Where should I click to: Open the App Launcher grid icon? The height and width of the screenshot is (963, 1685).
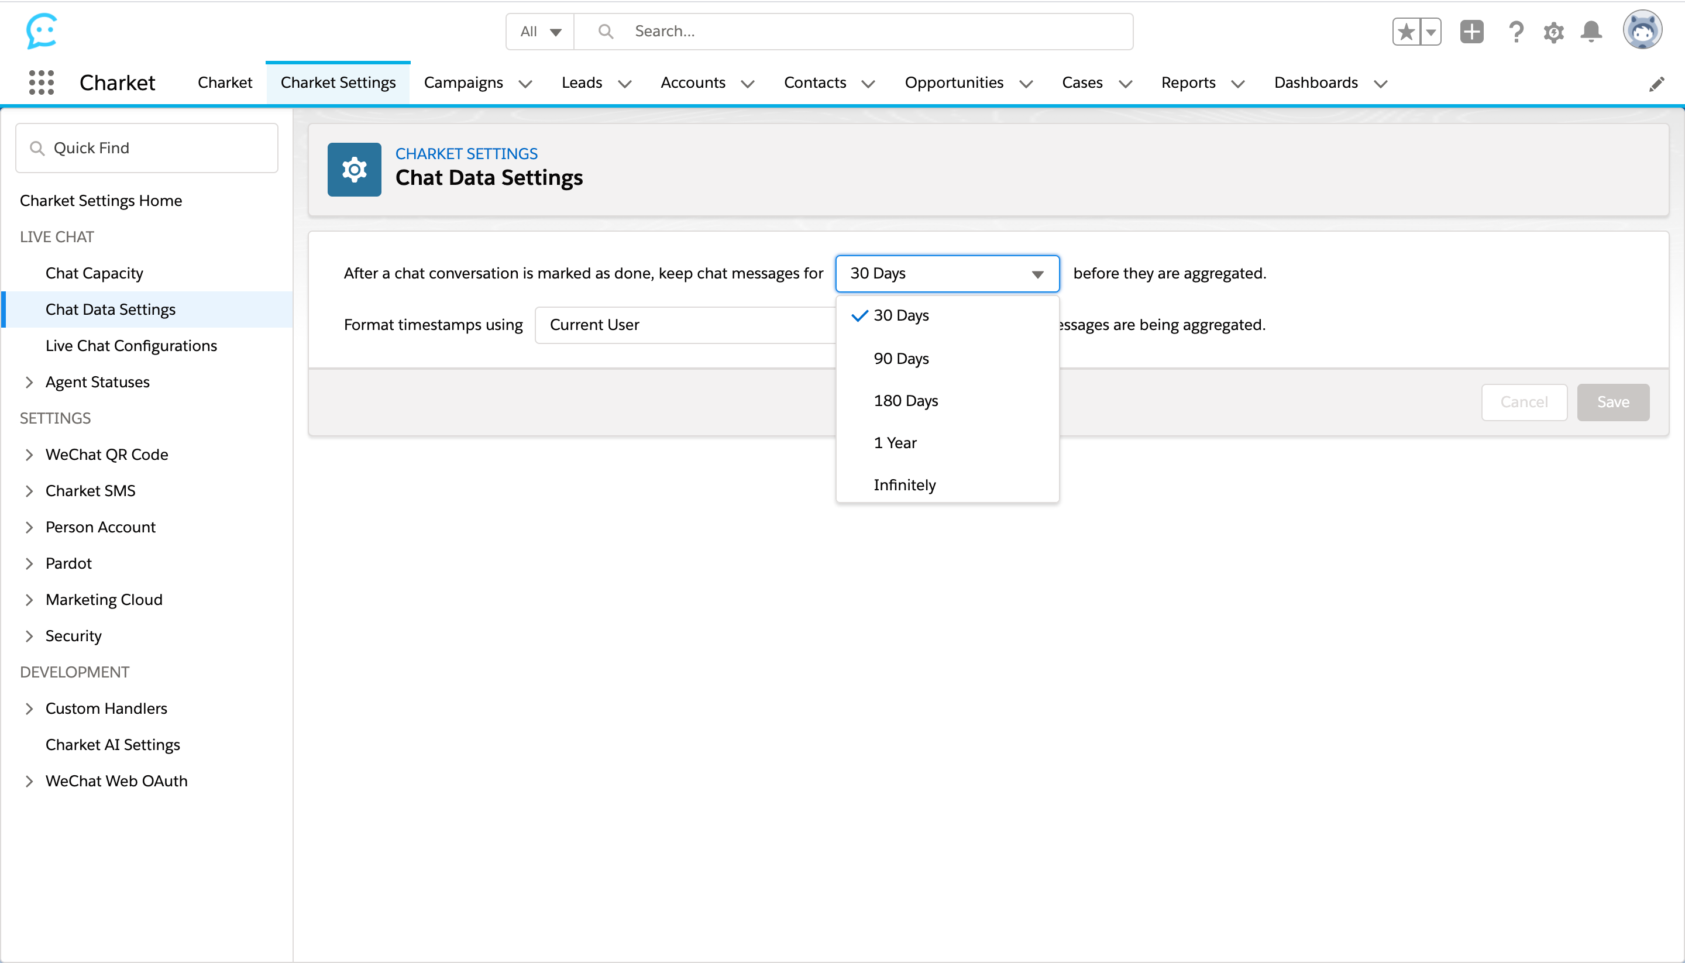pyautogui.click(x=41, y=82)
